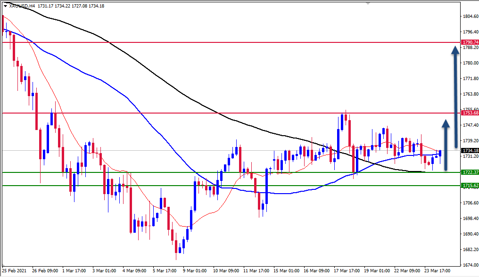Click the 1763.80 price axis label
This screenshot has height=277, width=479.
point(471,94)
